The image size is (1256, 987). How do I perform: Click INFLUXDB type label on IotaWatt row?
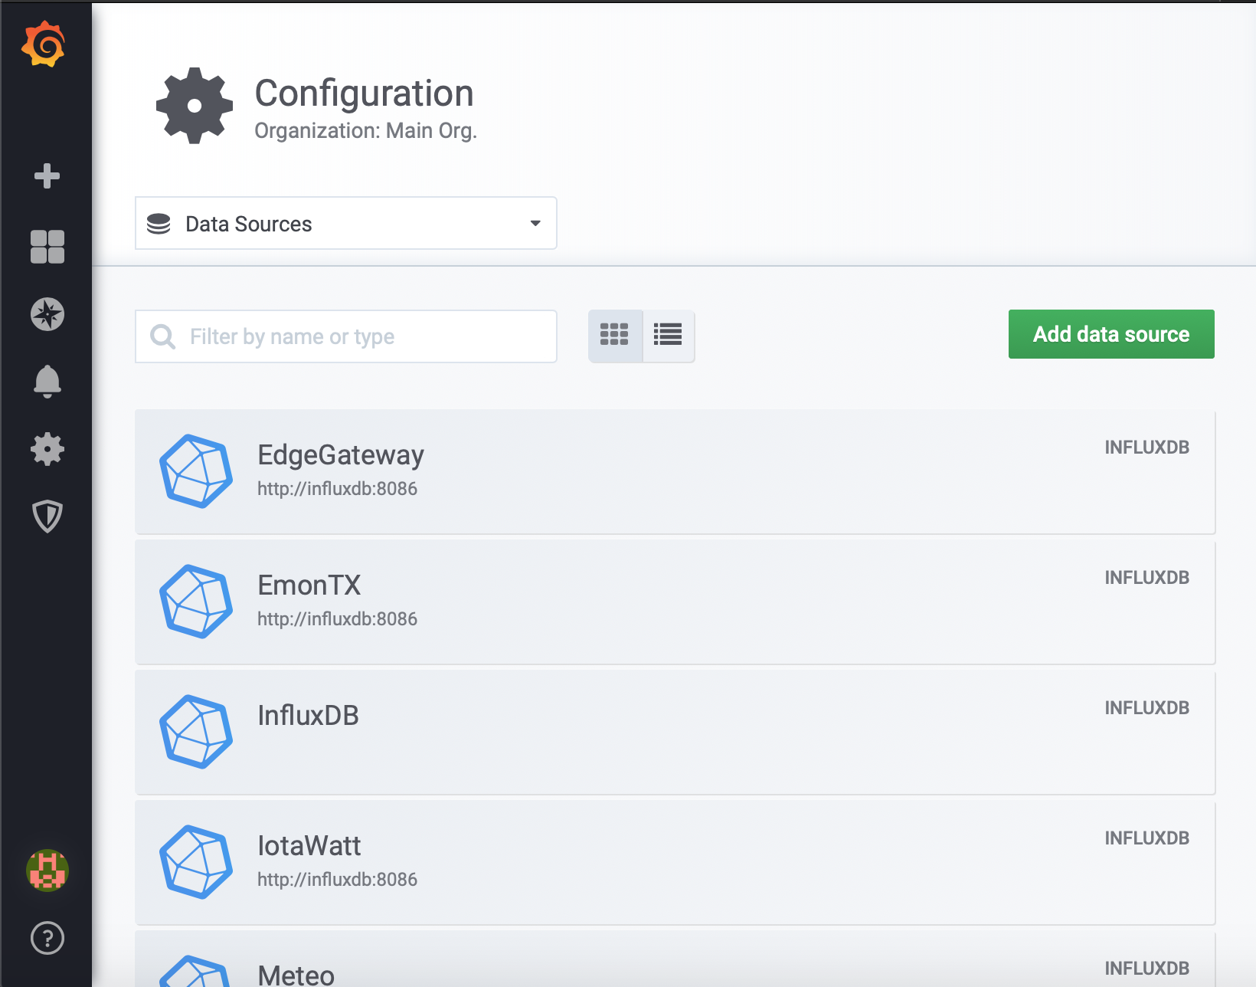tap(1146, 838)
